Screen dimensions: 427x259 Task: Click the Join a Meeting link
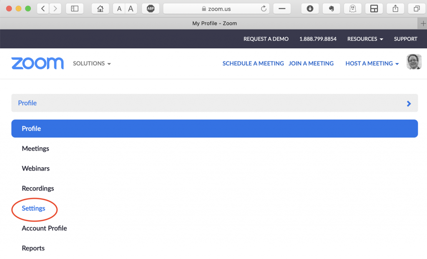pos(311,63)
